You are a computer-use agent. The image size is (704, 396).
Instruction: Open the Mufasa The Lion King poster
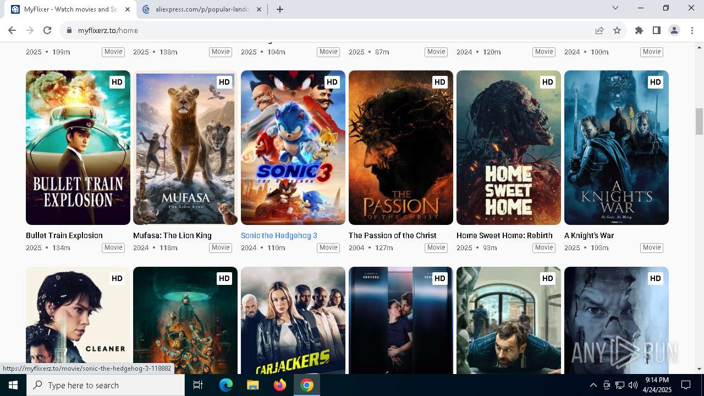click(185, 147)
